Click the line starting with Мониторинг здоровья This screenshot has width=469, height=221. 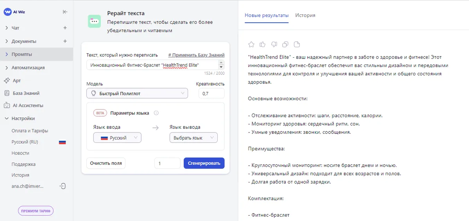click(304, 124)
